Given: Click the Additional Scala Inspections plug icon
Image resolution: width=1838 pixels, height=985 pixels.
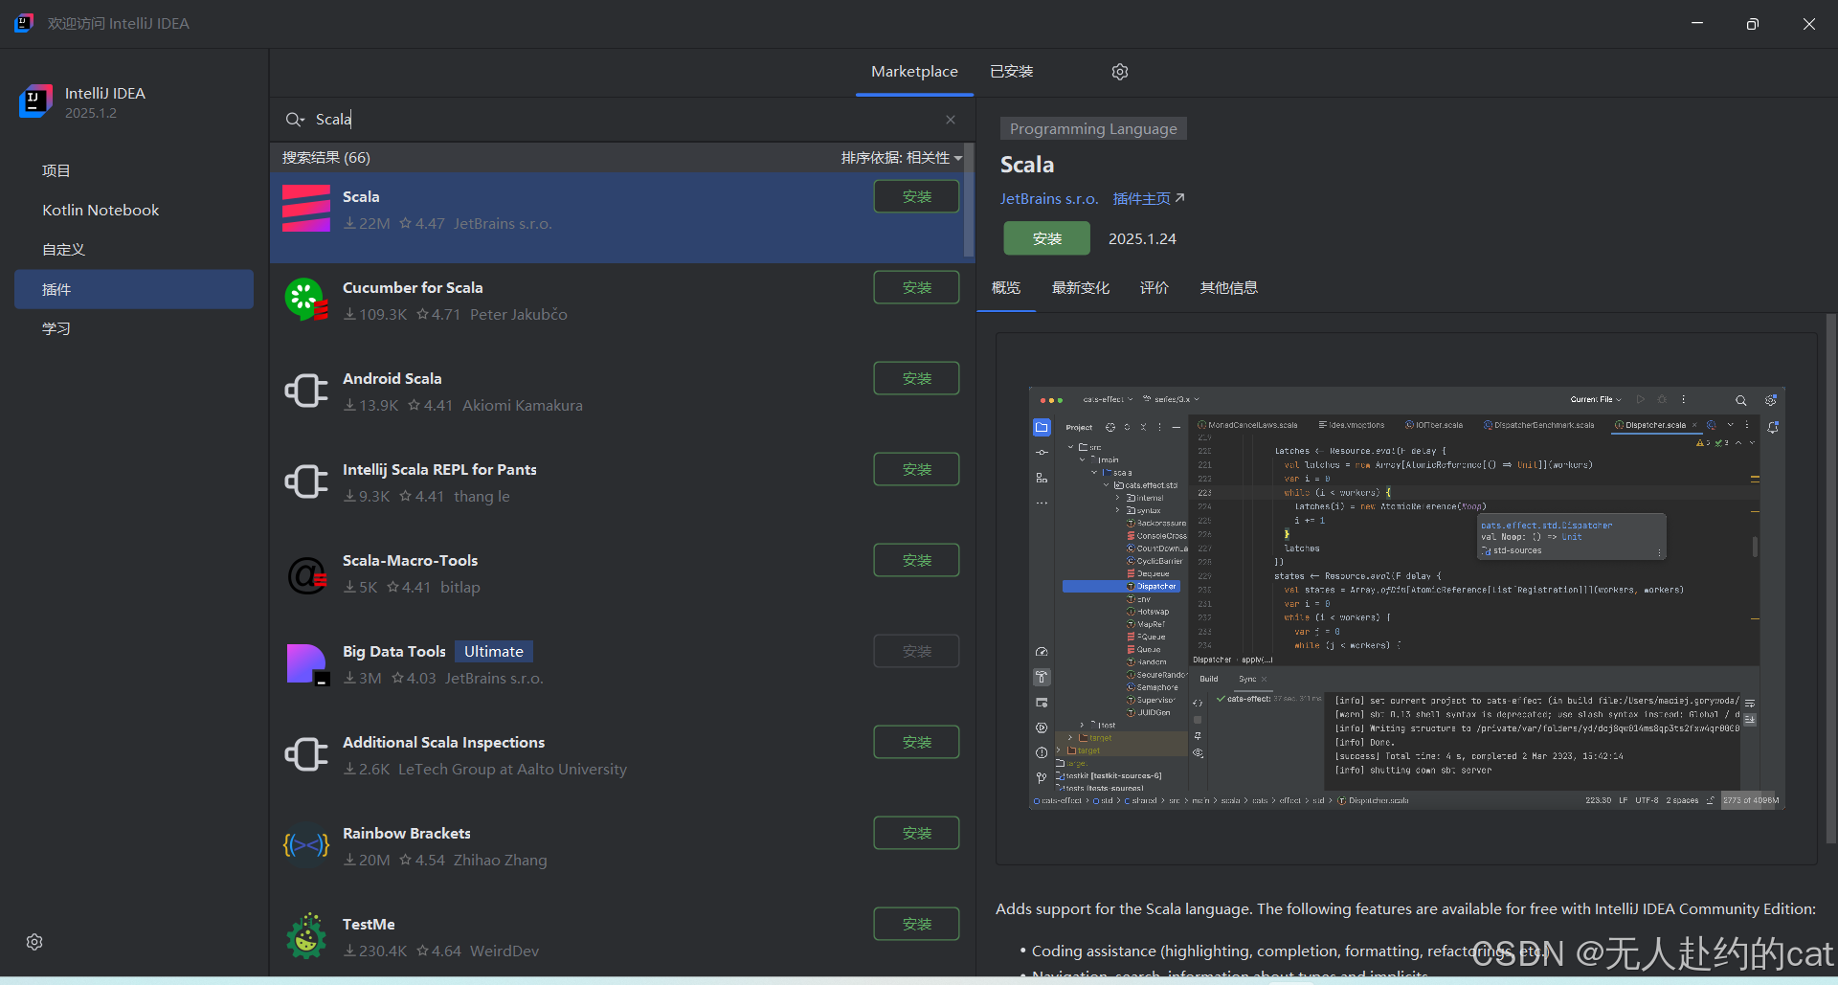Looking at the screenshot, I should click(x=306, y=754).
